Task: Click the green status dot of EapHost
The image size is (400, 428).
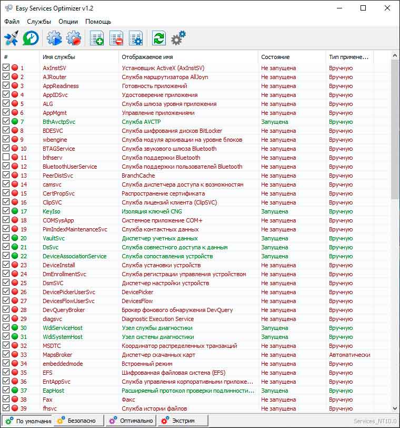Action: [15, 391]
